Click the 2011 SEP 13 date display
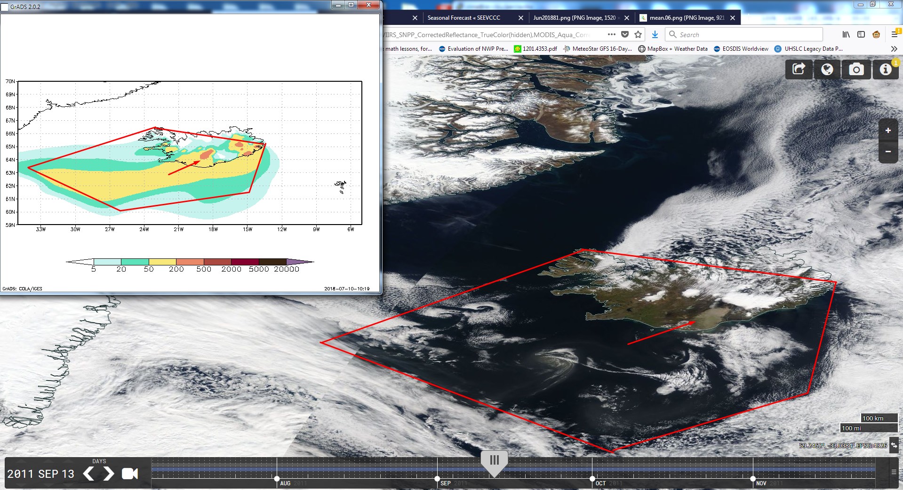903x490 pixels. [x=41, y=474]
